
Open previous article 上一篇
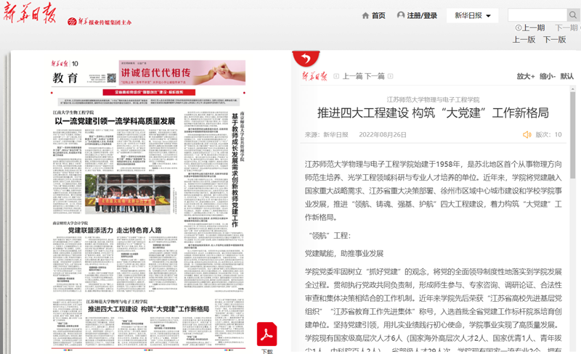(352, 75)
